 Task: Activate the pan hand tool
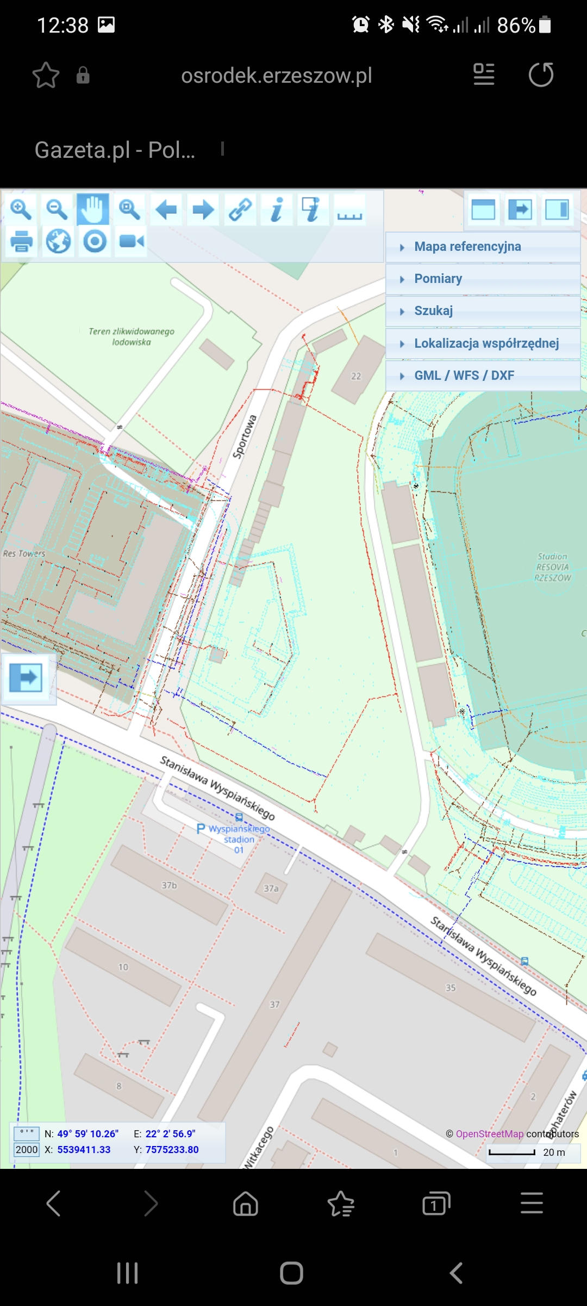pyautogui.click(x=93, y=210)
